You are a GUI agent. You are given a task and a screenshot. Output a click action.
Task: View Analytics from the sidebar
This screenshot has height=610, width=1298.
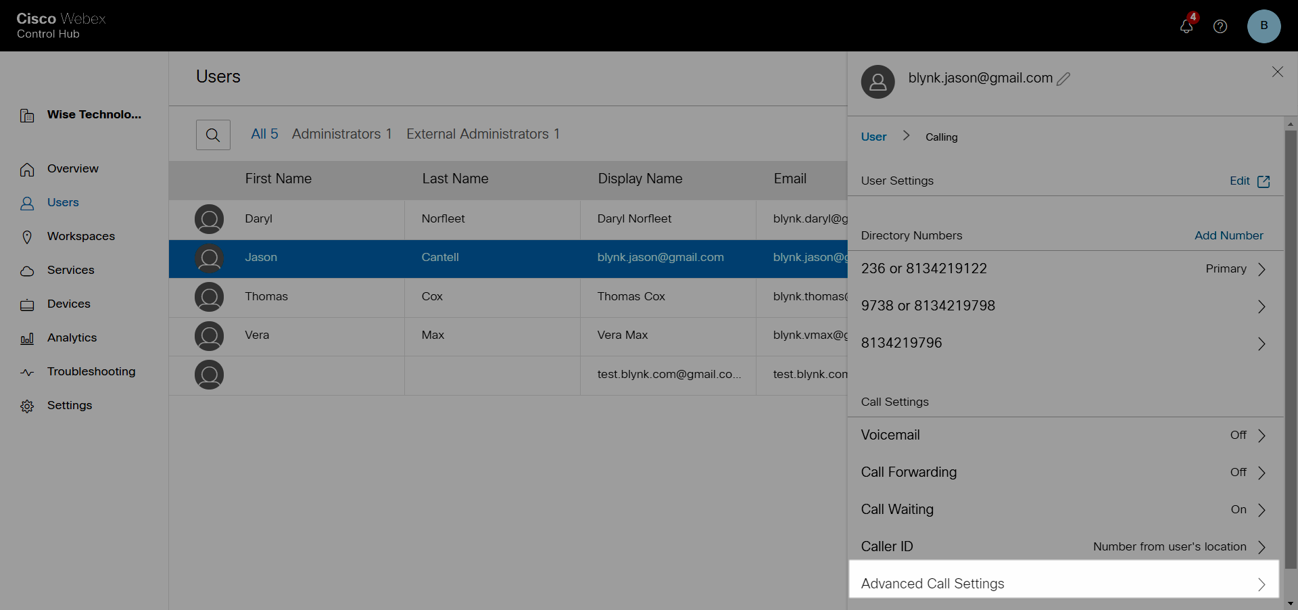[72, 337]
